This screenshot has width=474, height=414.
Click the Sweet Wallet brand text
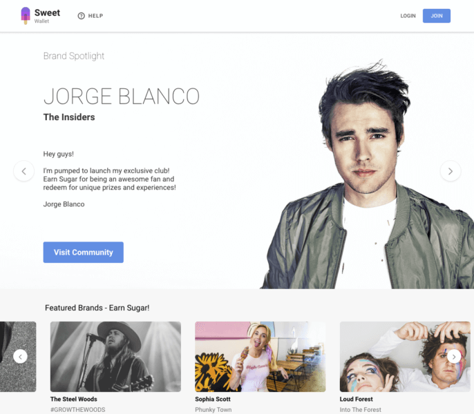click(x=47, y=16)
